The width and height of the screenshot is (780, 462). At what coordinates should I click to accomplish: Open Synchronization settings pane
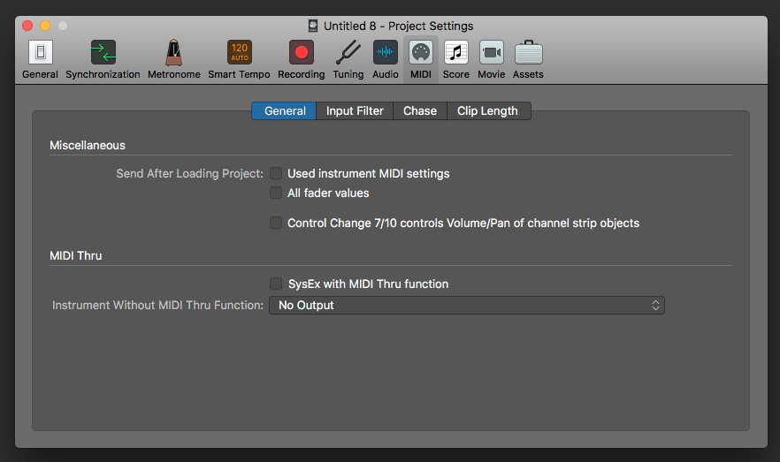103,54
